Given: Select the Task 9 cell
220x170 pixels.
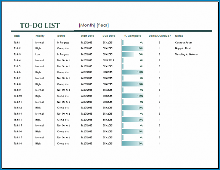Looking at the screenshot, I should pyautogui.click(x=17, y=90).
